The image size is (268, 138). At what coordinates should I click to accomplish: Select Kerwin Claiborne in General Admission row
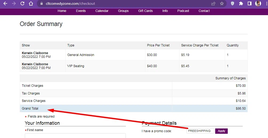click(x=35, y=53)
